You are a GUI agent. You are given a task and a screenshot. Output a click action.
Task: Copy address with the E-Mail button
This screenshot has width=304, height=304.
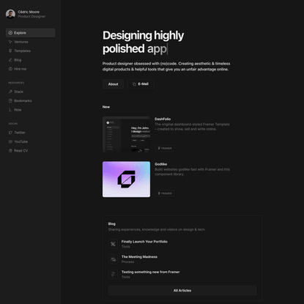[141, 84]
